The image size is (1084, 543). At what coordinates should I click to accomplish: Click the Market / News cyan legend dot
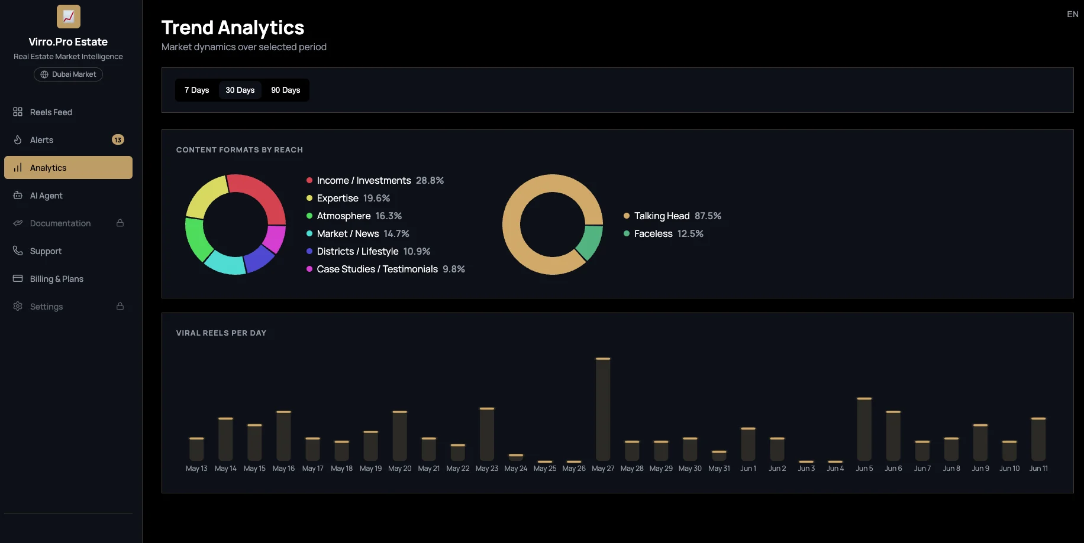click(x=309, y=233)
